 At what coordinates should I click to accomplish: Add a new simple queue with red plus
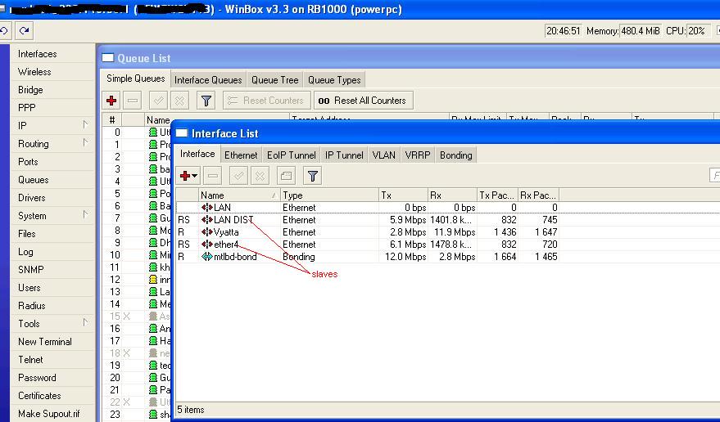coord(111,101)
